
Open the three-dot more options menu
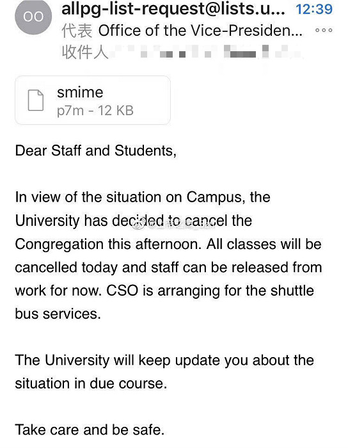pyautogui.click(x=324, y=30)
